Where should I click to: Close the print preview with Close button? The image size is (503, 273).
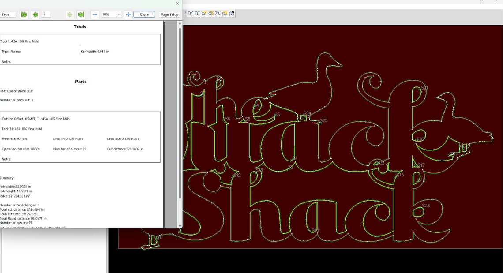144,14
